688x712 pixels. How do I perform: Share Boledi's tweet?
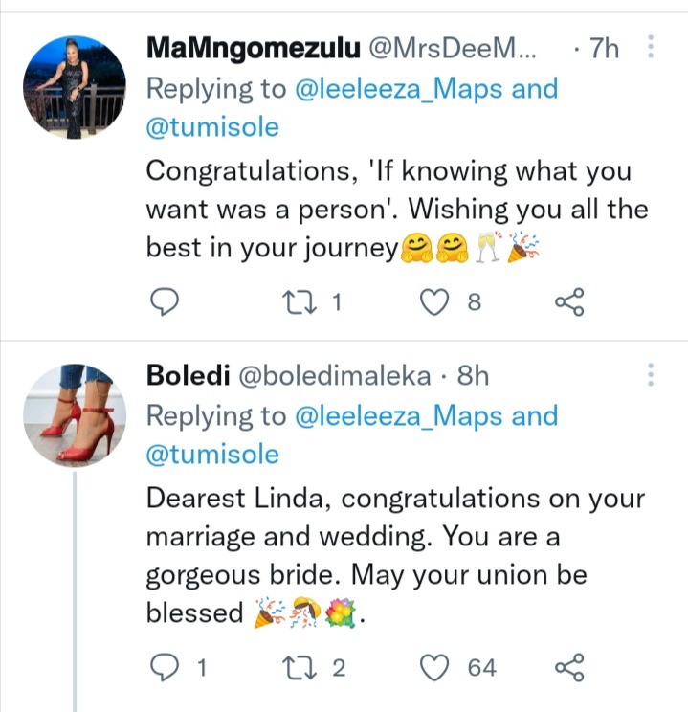click(x=569, y=668)
